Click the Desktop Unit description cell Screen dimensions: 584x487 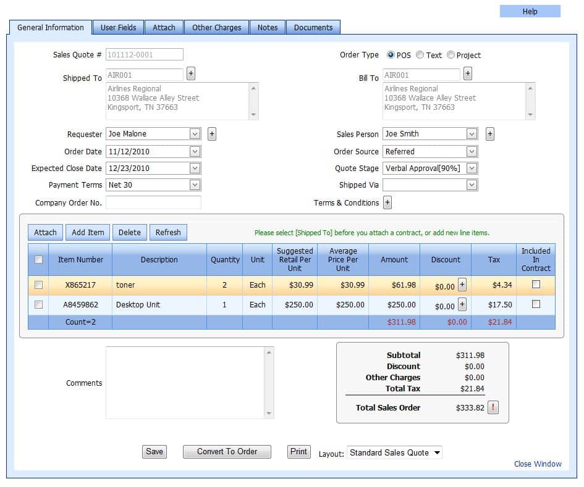tap(159, 305)
